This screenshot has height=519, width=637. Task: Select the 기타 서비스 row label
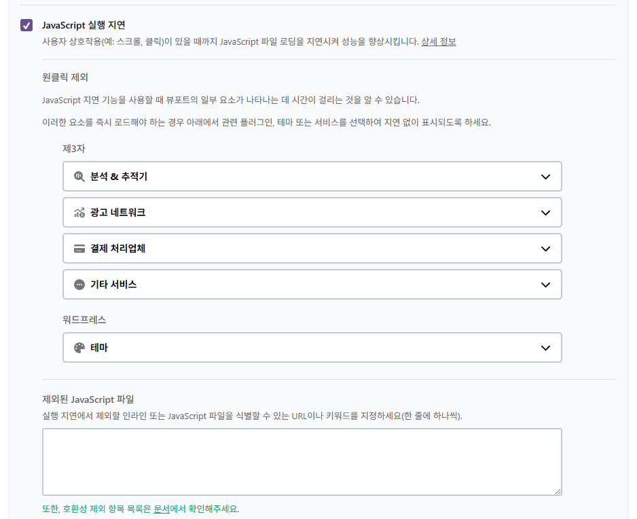pos(112,284)
